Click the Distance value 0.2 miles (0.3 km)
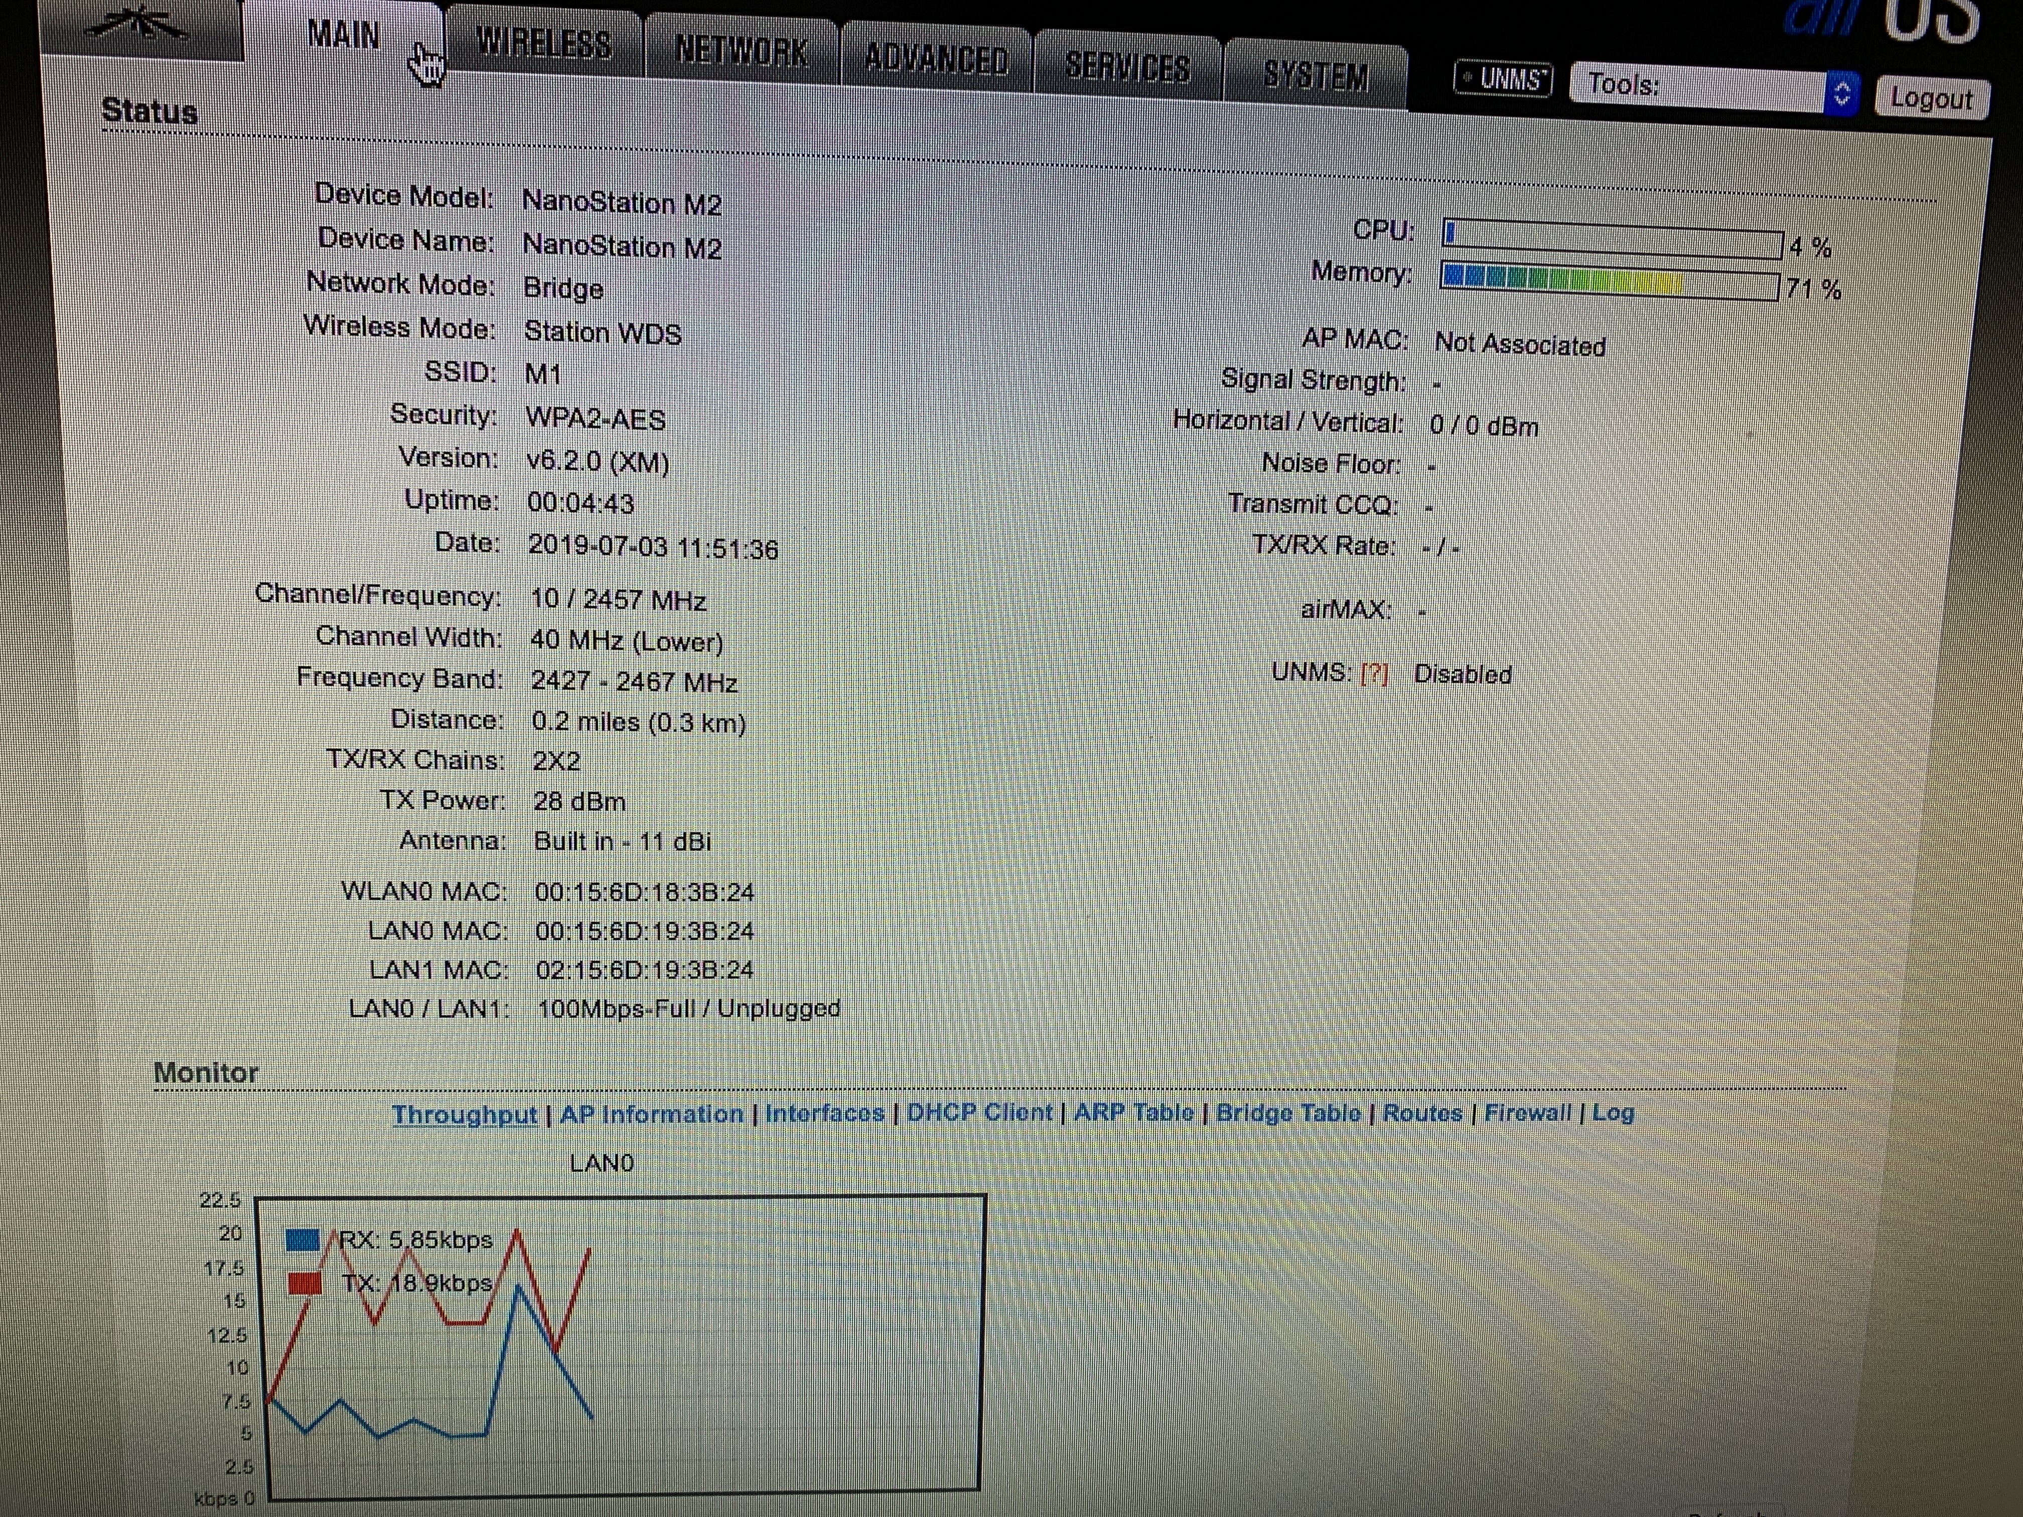The height and width of the screenshot is (1517, 2023). [x=639, y=721]
